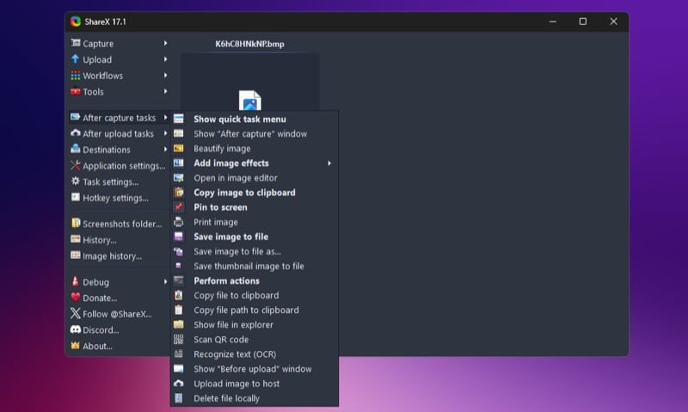Click the Destinations icon

[x=76, y=149]
